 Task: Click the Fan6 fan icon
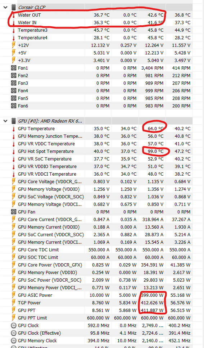[14, 106]
